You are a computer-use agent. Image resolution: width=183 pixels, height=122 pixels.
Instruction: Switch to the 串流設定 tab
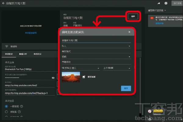point(8,54)
